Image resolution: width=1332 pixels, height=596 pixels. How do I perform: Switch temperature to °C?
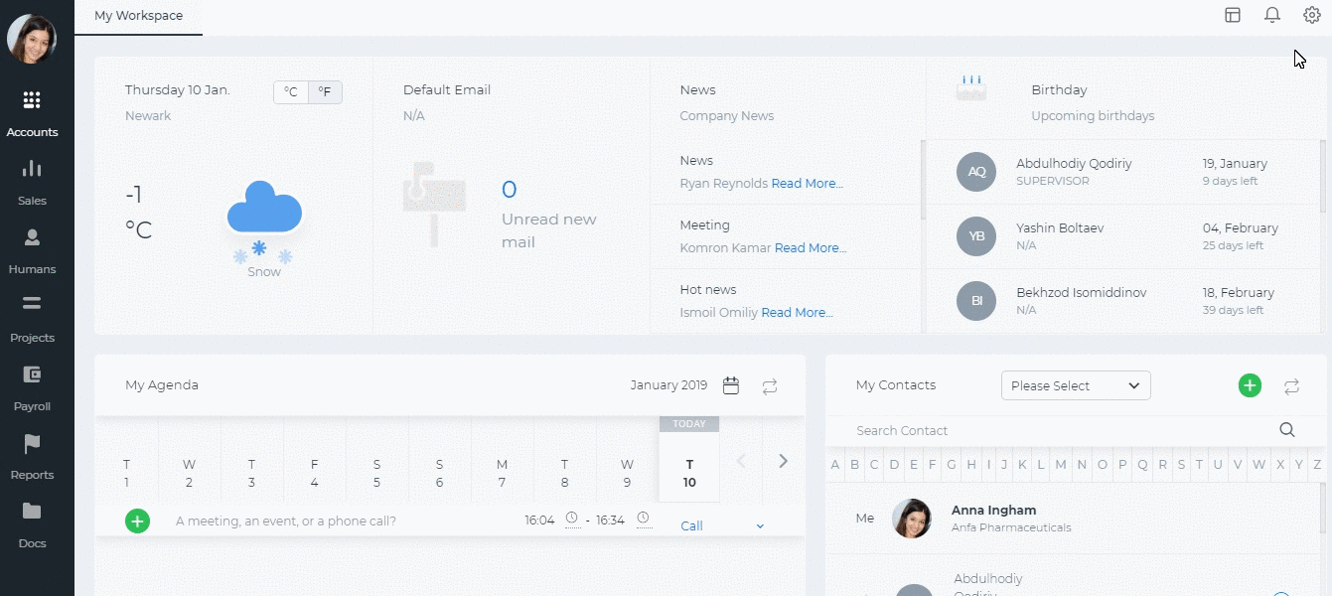coord(291,92)
